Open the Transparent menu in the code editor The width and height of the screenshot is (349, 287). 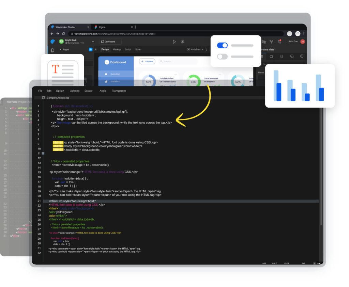[119, 91]
